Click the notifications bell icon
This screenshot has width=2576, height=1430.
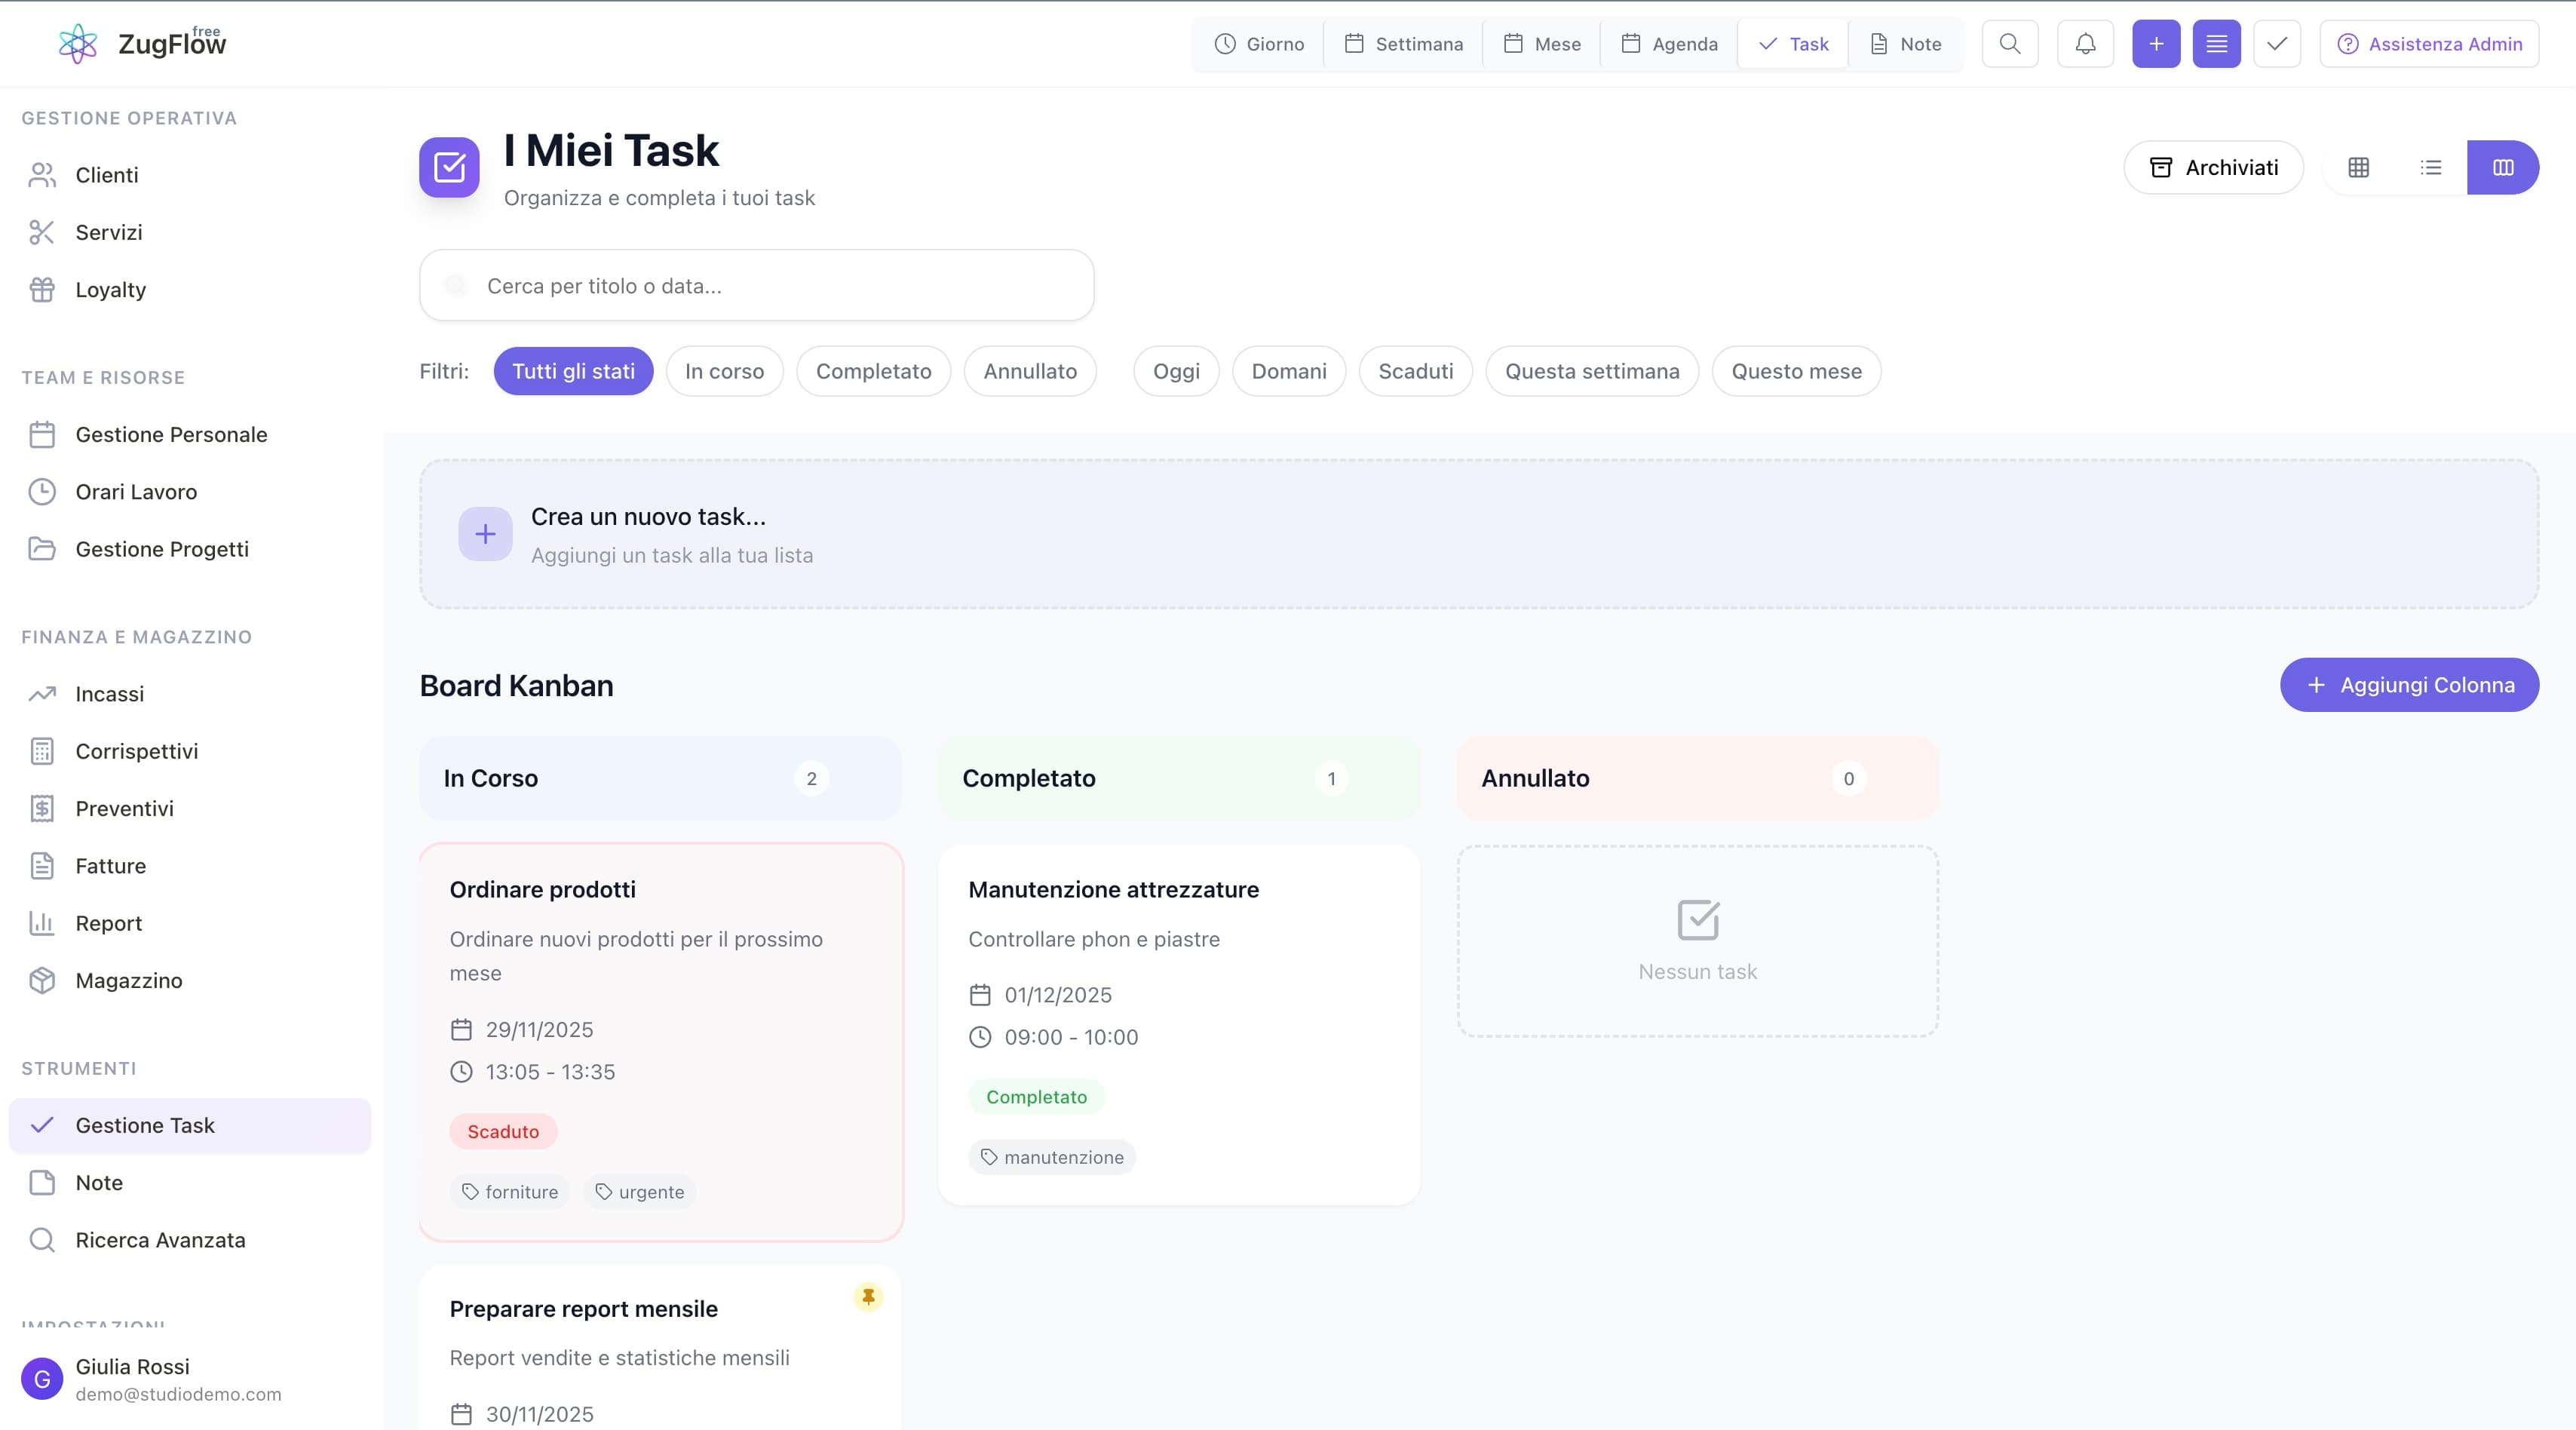(2085, 43)
